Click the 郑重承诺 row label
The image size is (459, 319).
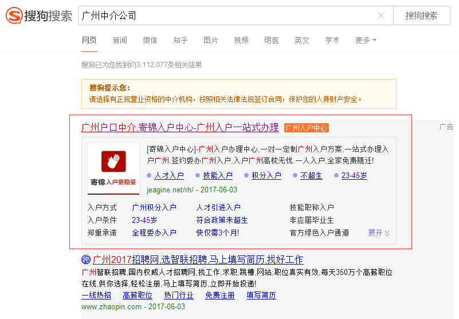(102, 233)
